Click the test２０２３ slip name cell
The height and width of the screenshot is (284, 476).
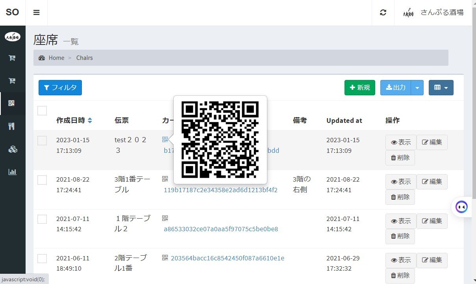coord(131,145)
